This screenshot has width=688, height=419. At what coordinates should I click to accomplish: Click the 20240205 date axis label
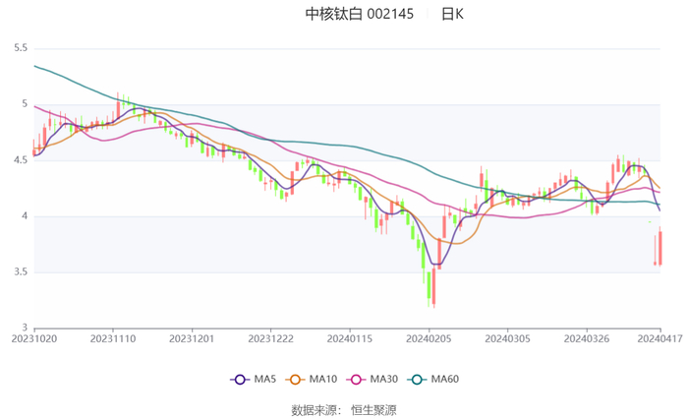(430, 339)
